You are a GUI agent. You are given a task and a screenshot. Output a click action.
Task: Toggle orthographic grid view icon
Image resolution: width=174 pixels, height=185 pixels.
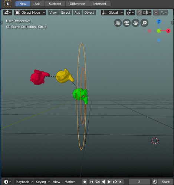(118, 23)
